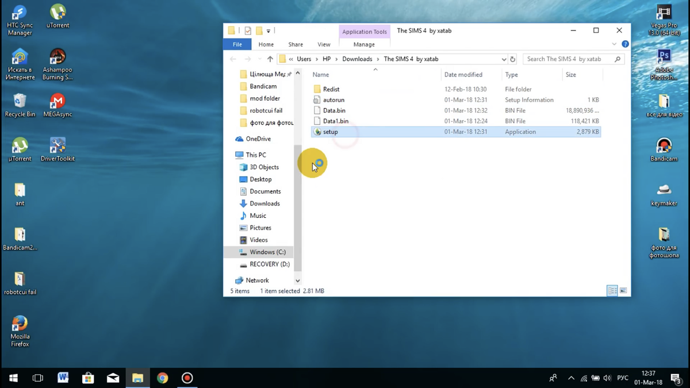Viewport: 690px width, 388px height.
Task: Open Word from the taskbar
Action: click(63, 378)
